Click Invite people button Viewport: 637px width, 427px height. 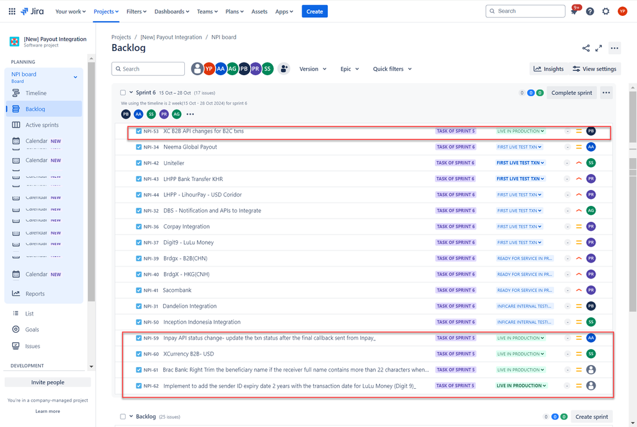point(48,382)
